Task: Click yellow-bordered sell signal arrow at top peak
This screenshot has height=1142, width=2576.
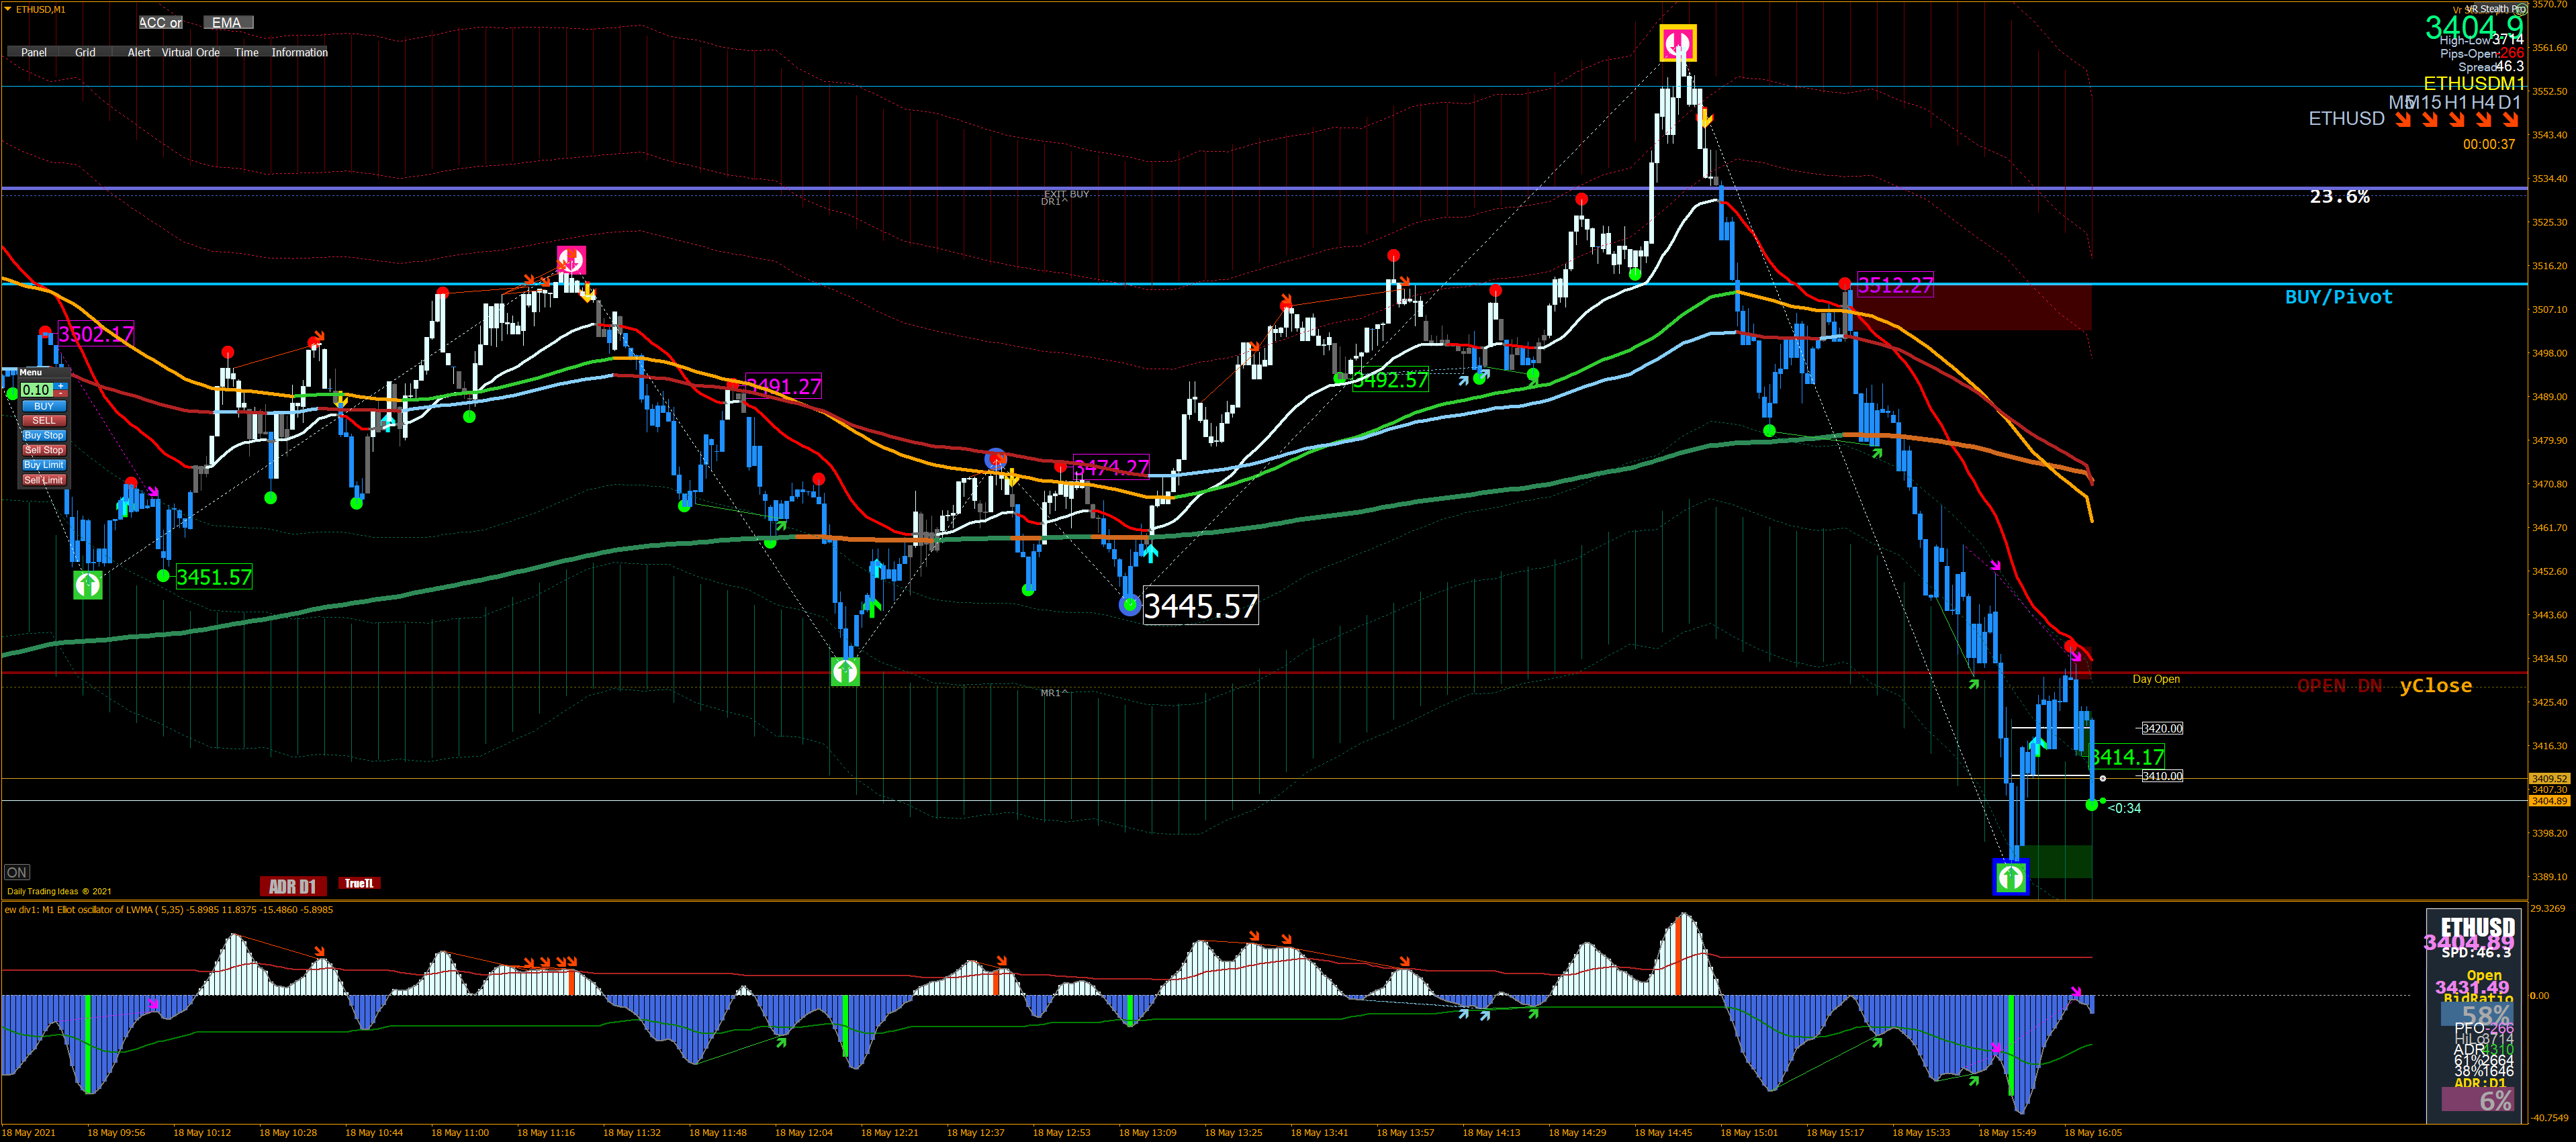Action: tap(1678, 43)
